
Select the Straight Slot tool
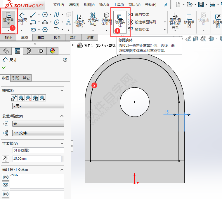click(x=33, y=30)
